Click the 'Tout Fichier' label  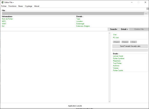[x=117, y=63]
